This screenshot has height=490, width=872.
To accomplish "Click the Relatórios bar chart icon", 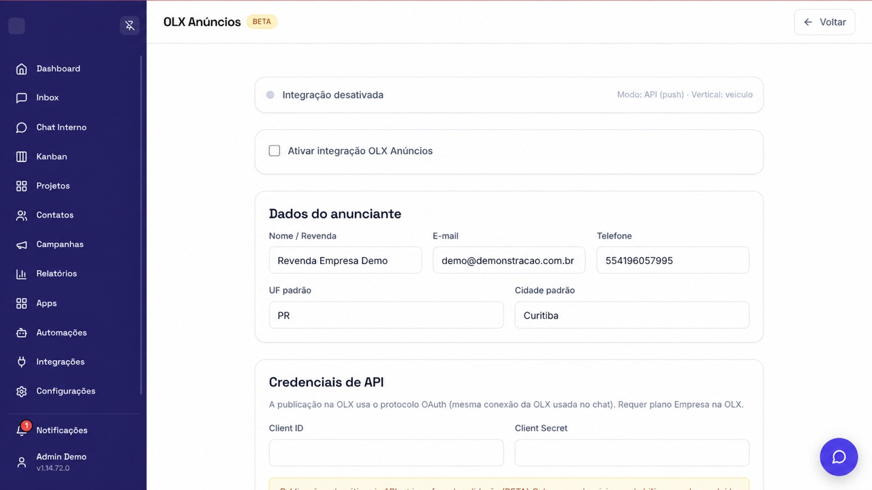I will pos(22,274).
